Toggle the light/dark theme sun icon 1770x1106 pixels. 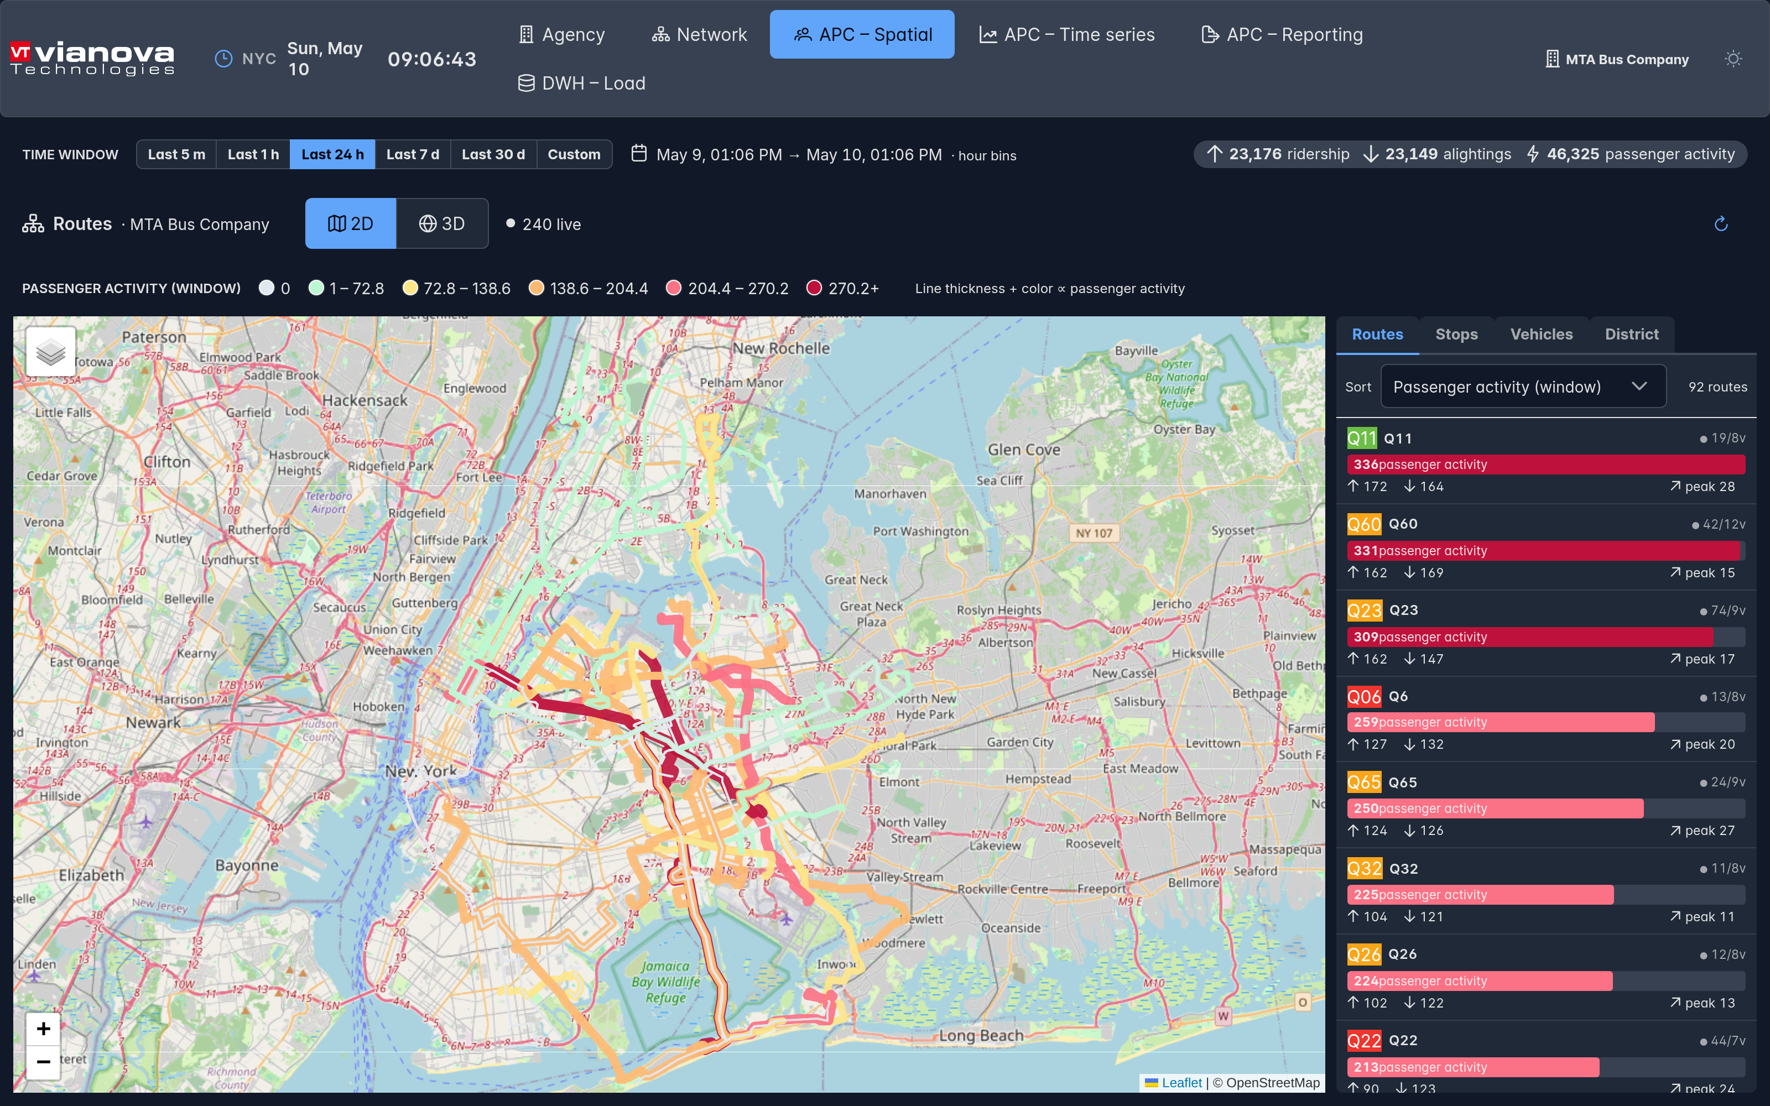coord(1733,59)
